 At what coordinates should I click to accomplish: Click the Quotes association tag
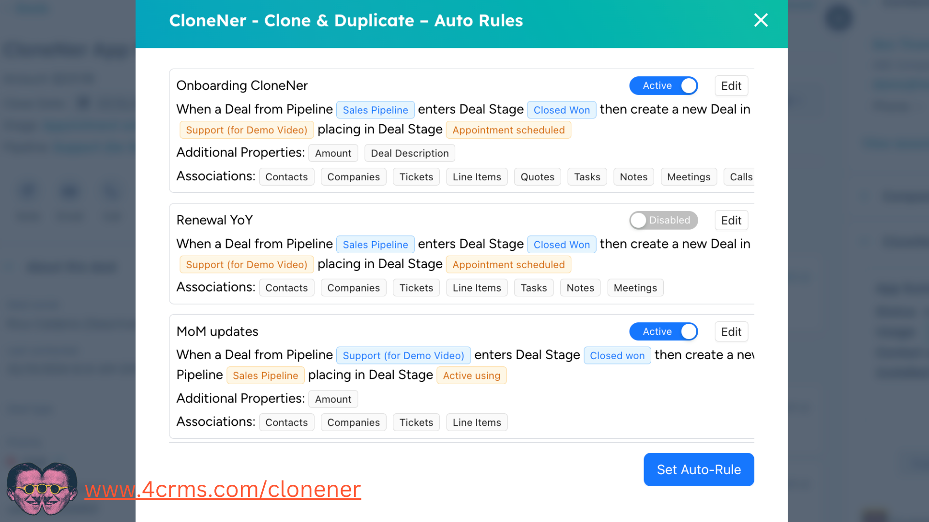tap(537, 177)
